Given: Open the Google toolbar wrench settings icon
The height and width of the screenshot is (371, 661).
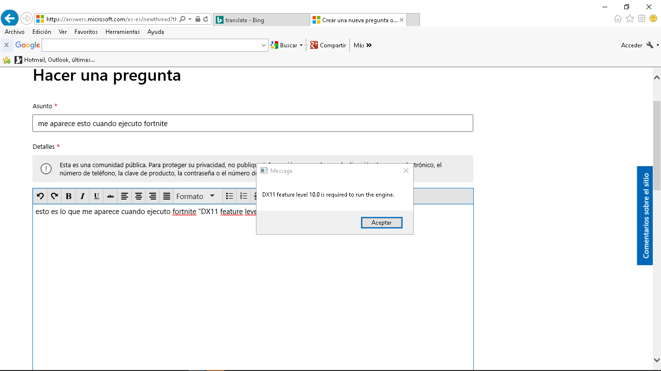Looking at the screenshot, I should [x=650, y=45].
